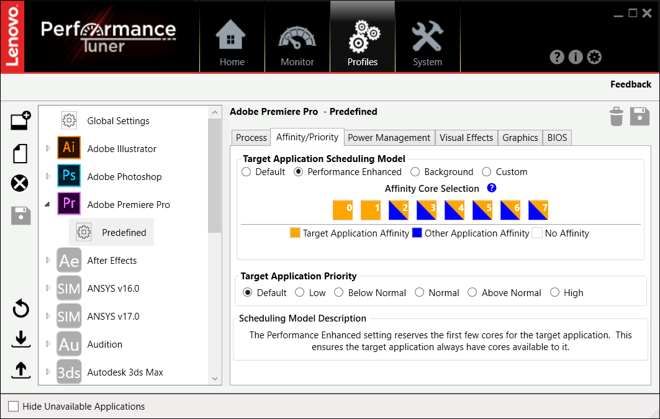The height and width of the screenshot is (419, 660).
Task: Toggle affinity for core 5
Action: coord(482,210)
